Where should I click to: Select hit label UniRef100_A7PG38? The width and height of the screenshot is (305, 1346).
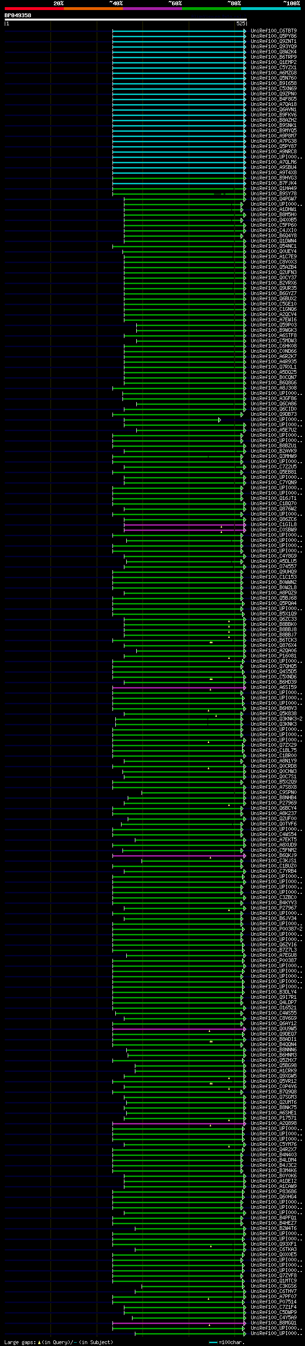point(274,141)
